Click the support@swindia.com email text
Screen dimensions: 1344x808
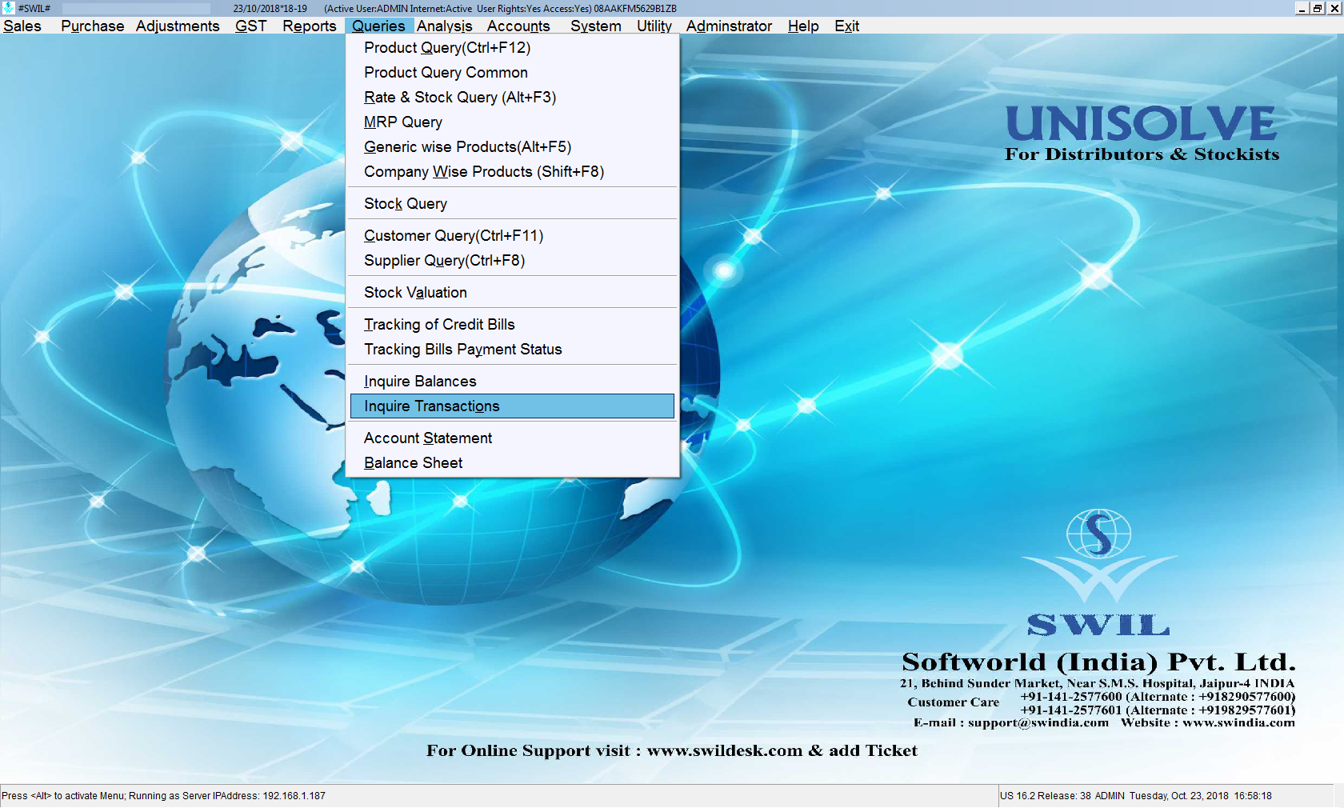tap(1038, 723)
